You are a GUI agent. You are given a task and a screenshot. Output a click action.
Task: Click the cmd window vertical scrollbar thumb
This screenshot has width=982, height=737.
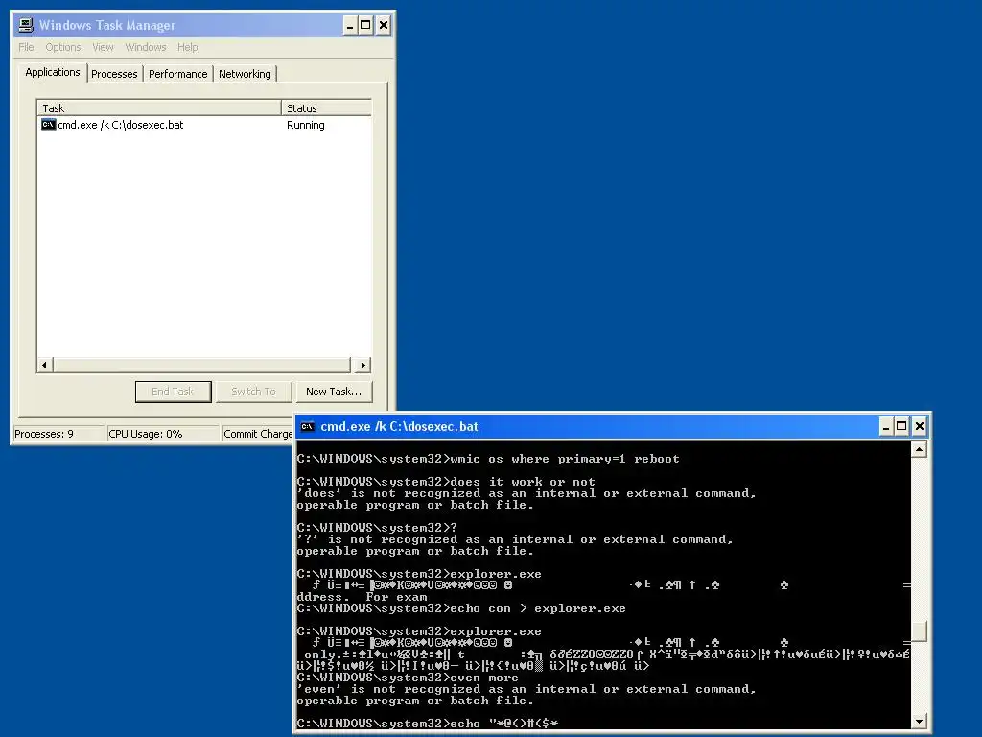(x=919, y=631)
